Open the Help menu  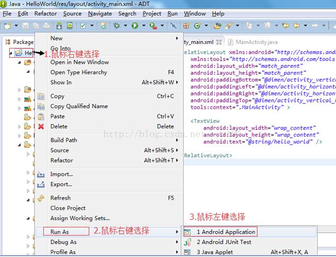[x=218, y=14]
